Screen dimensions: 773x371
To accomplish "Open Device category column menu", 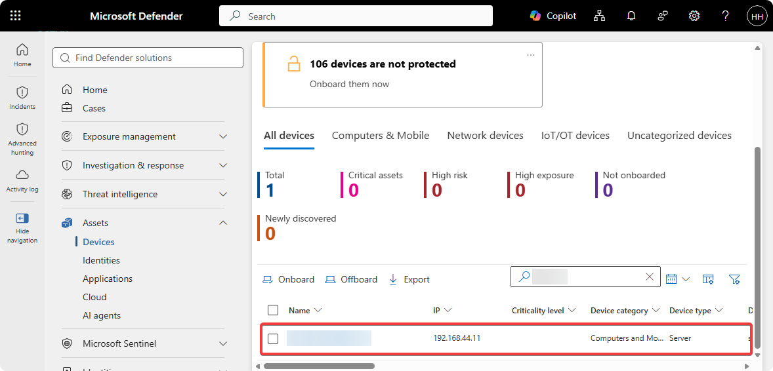I will [625, 311].
